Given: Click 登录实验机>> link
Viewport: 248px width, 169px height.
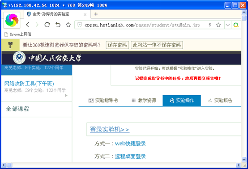Looking at the screenshot, I should pyautogui.click(x=110, y=130).
